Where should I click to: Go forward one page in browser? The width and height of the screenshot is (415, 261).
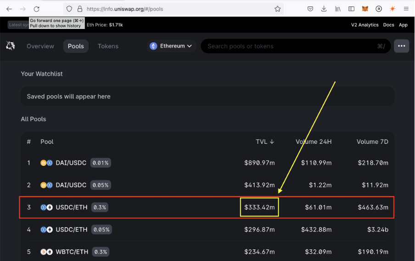[x=23, y=9]
